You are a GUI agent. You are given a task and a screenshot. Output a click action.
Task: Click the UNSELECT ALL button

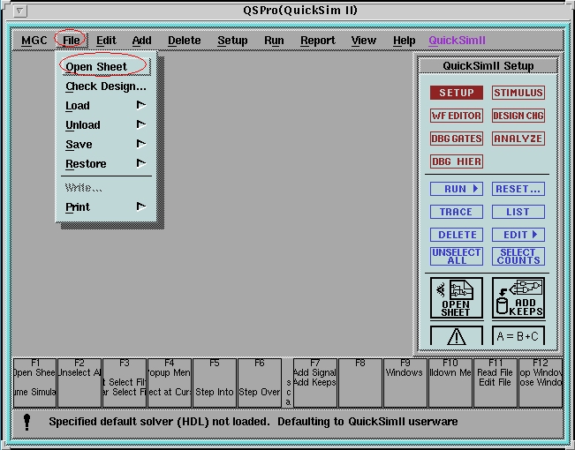coord(456,256)
